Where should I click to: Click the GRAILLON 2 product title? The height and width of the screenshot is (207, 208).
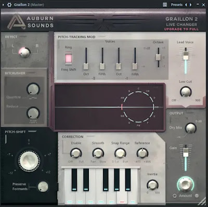181,19
